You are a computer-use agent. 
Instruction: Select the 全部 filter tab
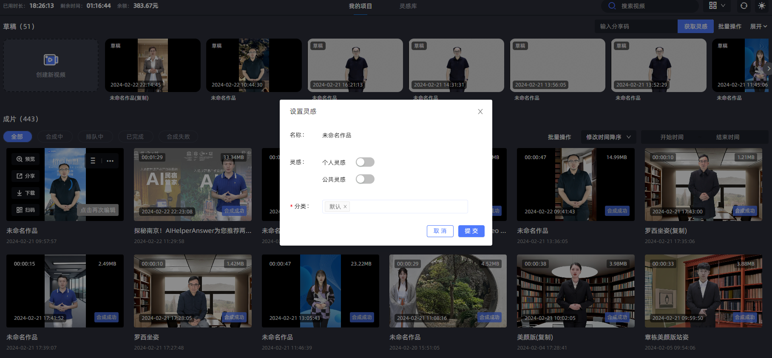click(17, 137)
